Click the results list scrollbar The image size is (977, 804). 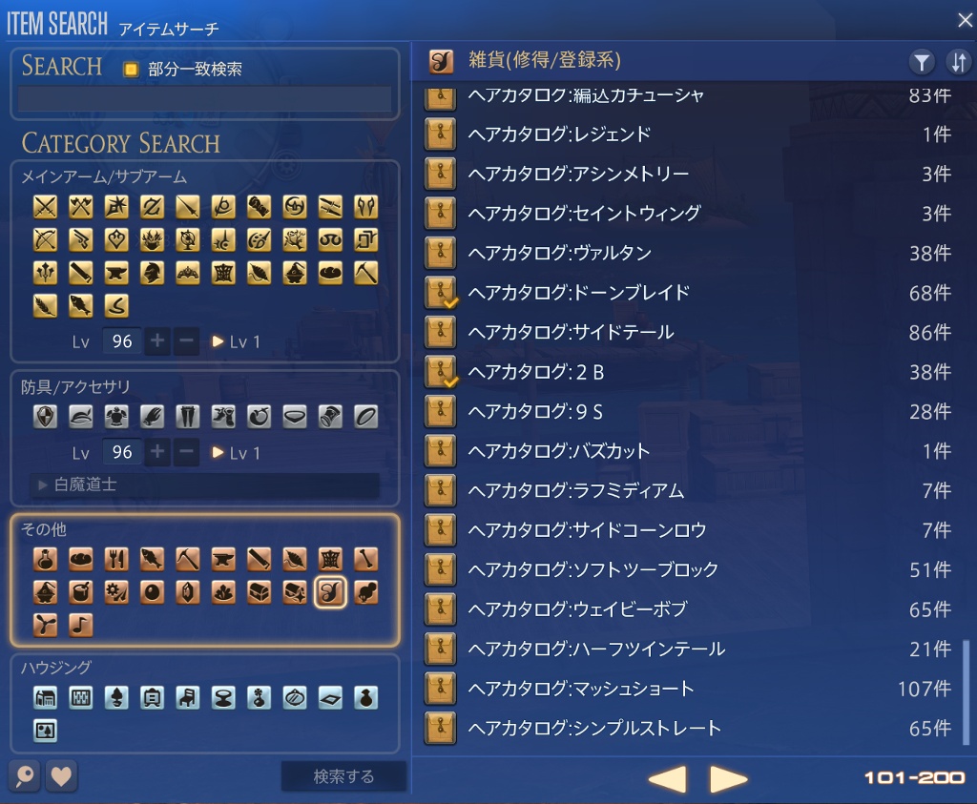tap(967, 692)
